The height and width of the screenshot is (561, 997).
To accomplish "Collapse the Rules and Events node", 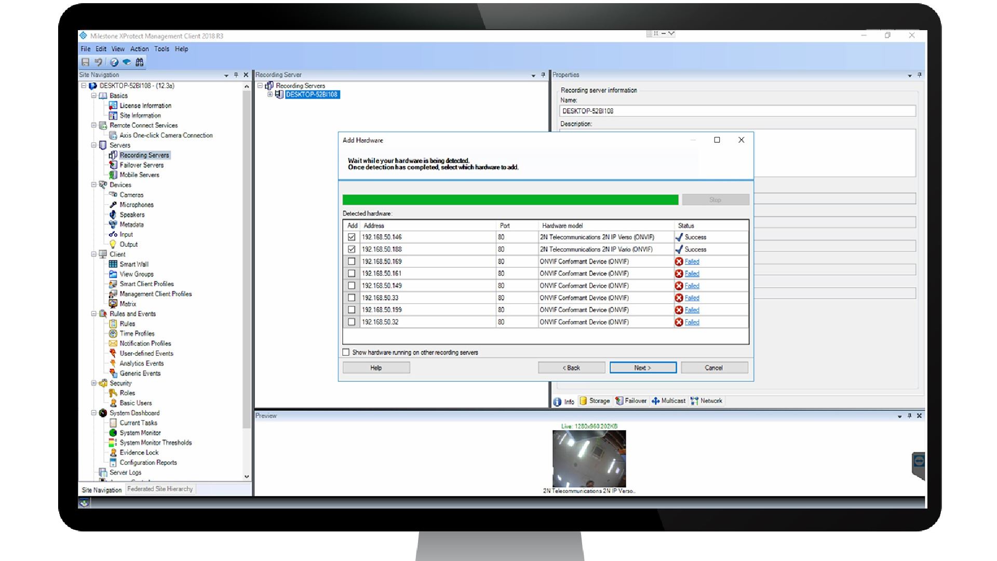I will (x=94, y=314).
